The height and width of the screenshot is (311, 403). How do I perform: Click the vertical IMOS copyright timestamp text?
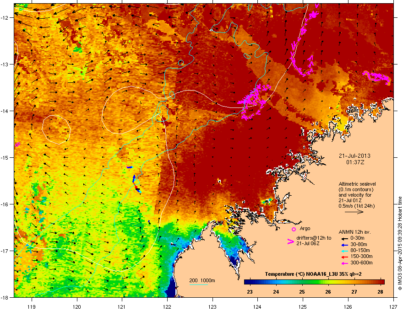(x=400, y=243)
